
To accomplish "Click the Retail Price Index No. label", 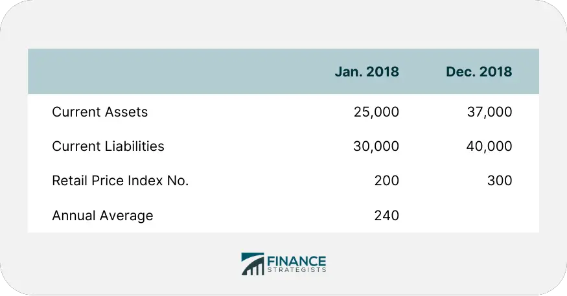I will click(121, 180).
